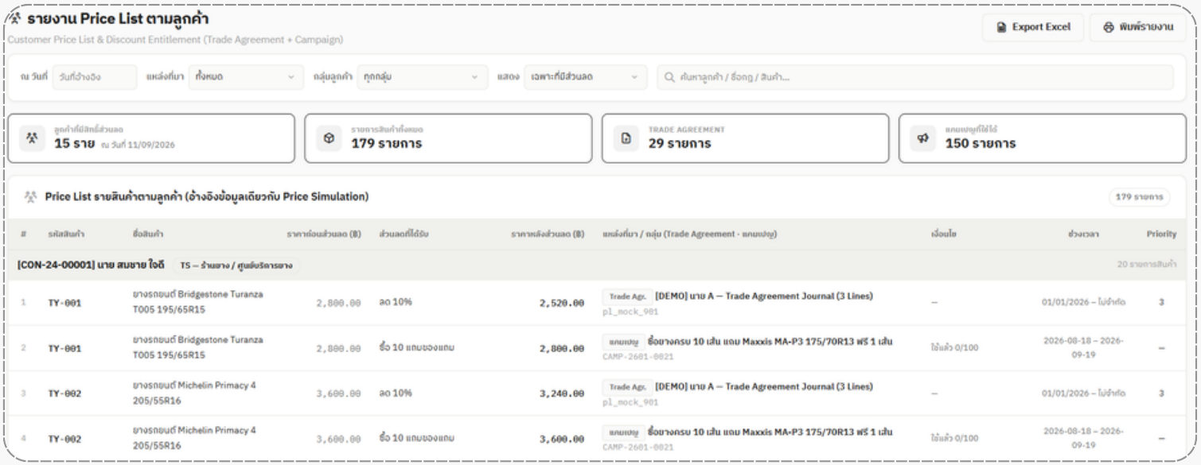Click the ชื่อสินค้า column header

point(148,234)
